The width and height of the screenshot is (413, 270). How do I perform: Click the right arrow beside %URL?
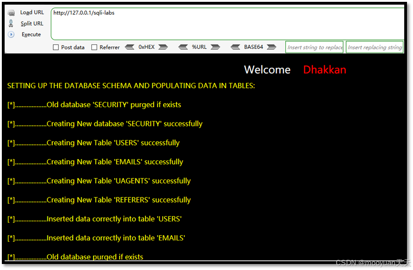pos(215,47)
